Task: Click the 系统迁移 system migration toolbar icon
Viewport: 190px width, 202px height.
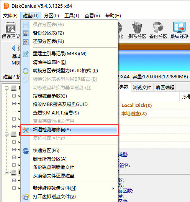Action: click(179, 27)
